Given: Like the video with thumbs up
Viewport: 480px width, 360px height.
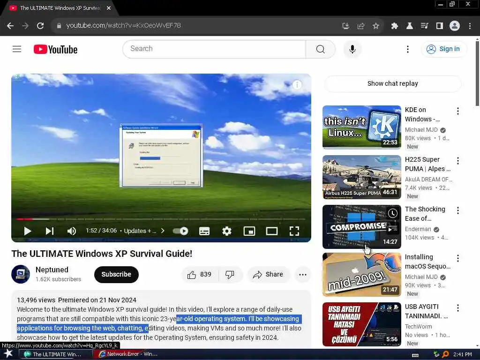Looking at the screenshot, I should 200,274.
